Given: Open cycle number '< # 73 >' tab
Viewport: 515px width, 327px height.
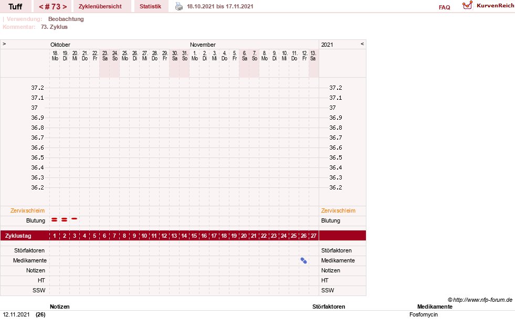Looking at the screenshot, I should pyautogui.click(x=53, y=7).
